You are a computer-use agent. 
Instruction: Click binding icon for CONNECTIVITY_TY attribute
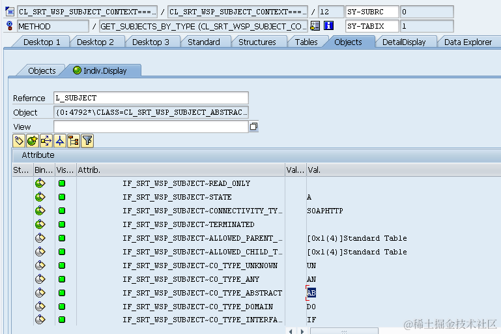(40, 211)
